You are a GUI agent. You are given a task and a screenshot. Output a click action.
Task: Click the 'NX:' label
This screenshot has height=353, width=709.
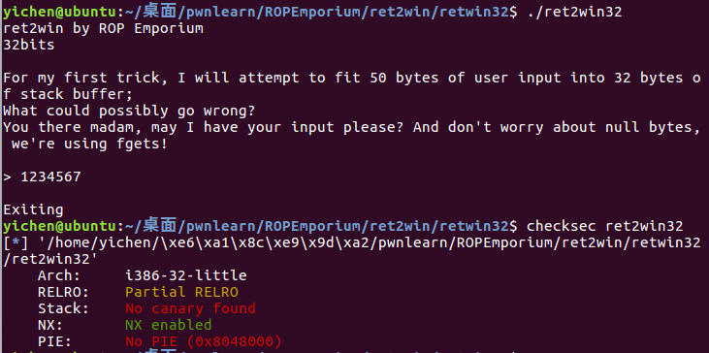pyautogui.click(x=50, y=325)
